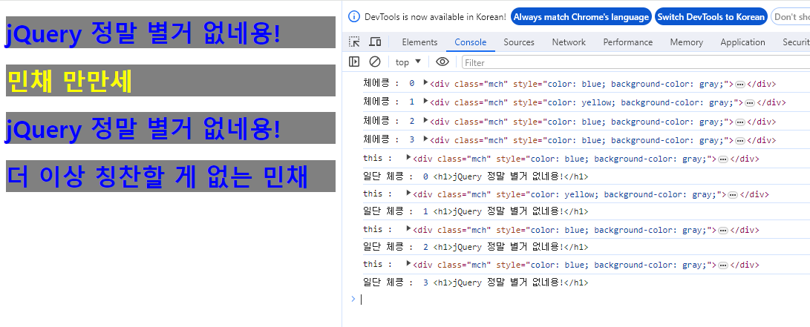This screenshot has height=327, width=810.
Task: Open the Memory tab
Action: [687, 42]
